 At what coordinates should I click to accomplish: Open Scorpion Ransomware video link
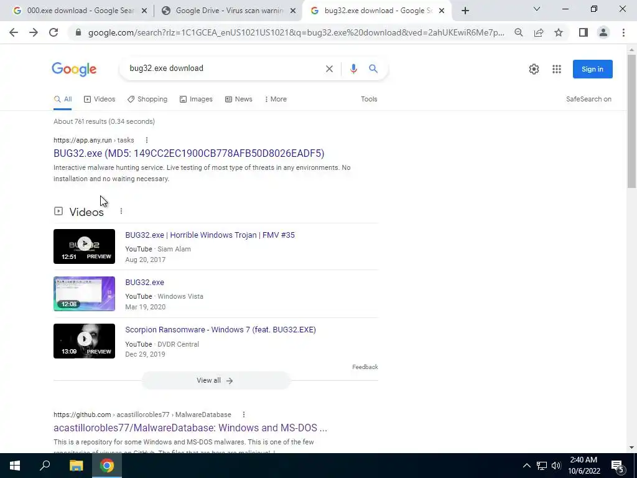[x=220, y=330]
